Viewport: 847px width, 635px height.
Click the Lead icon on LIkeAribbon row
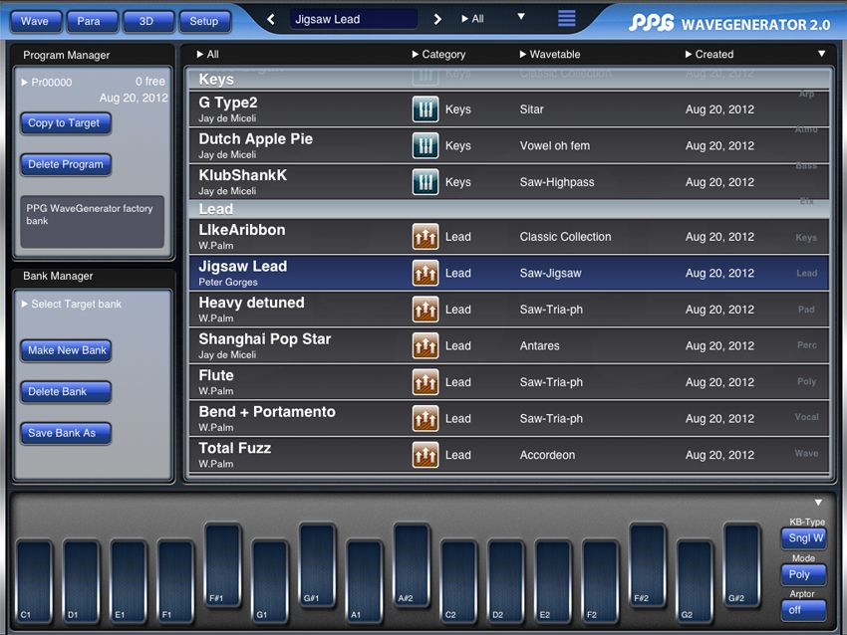425,237
